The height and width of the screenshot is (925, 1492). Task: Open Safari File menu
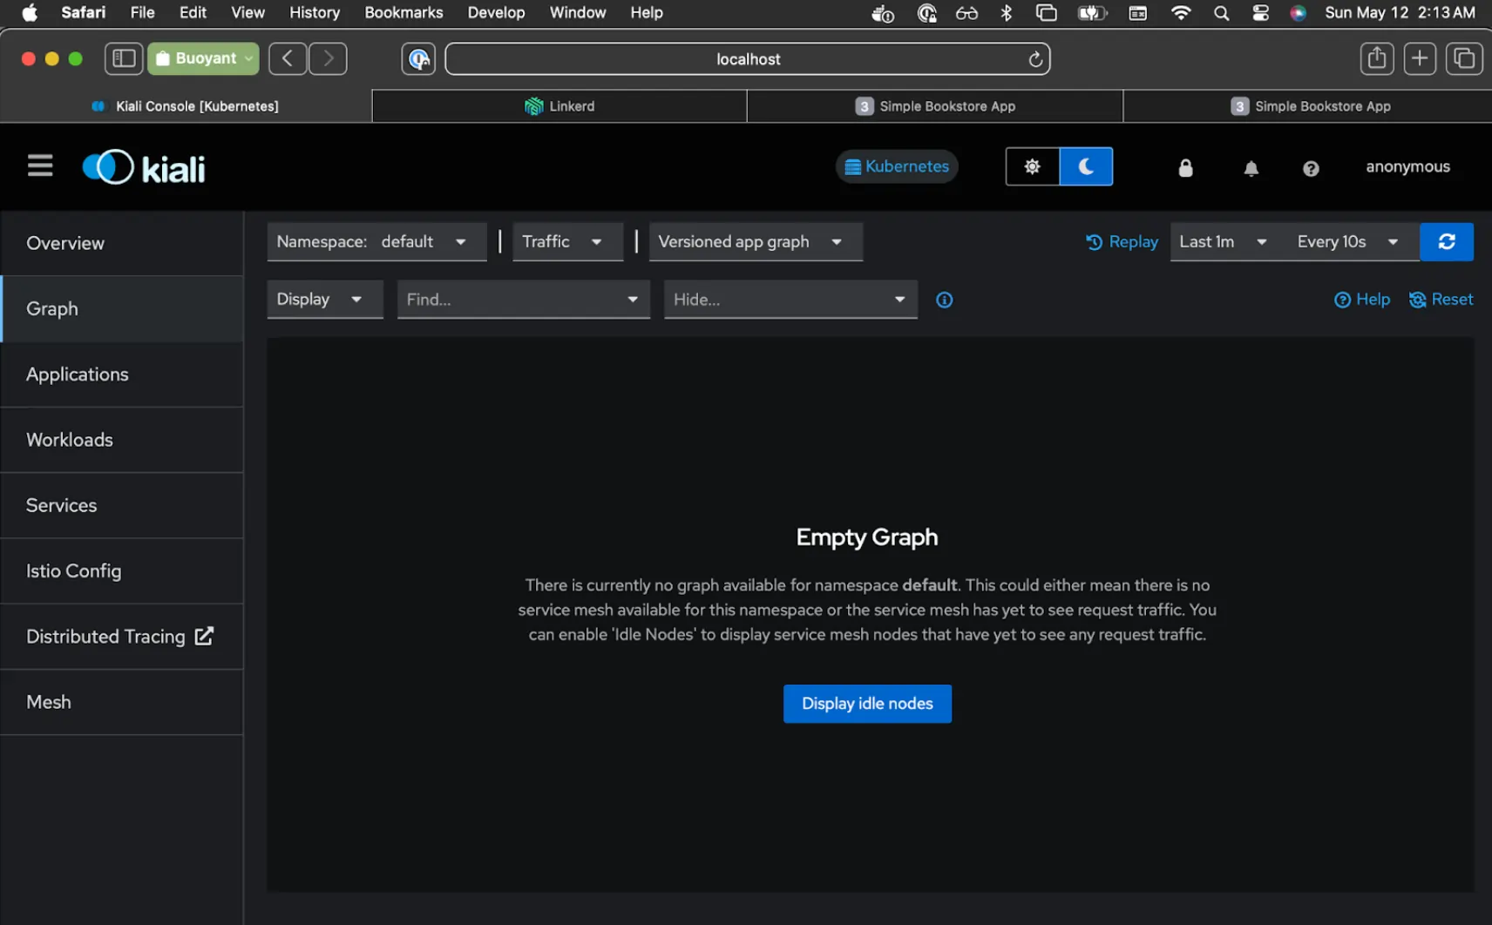142,12
